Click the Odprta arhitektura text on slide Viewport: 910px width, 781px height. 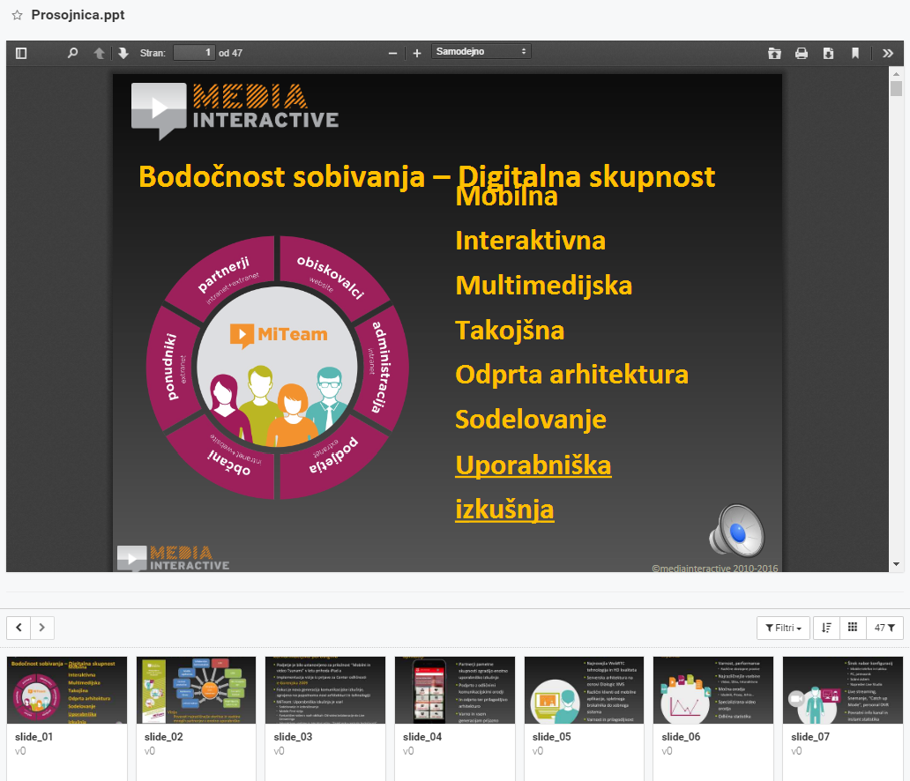(571, 375)
